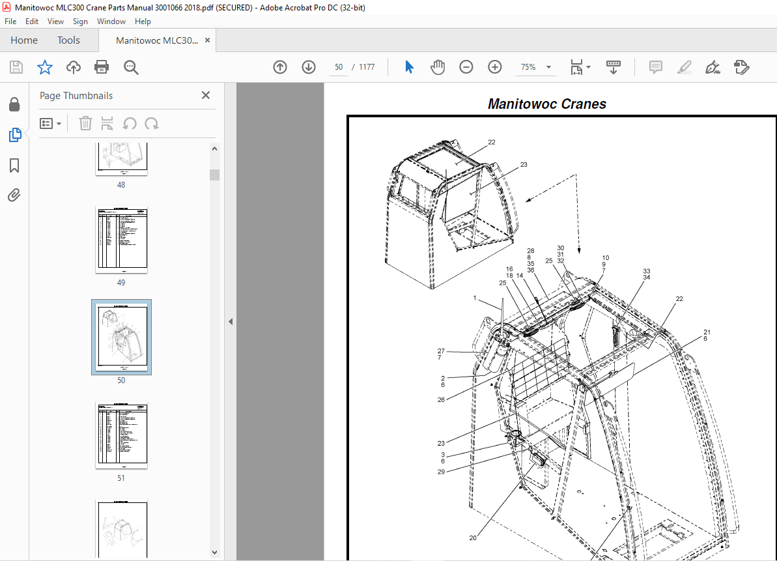Open the Sign menu

(79, 22)
